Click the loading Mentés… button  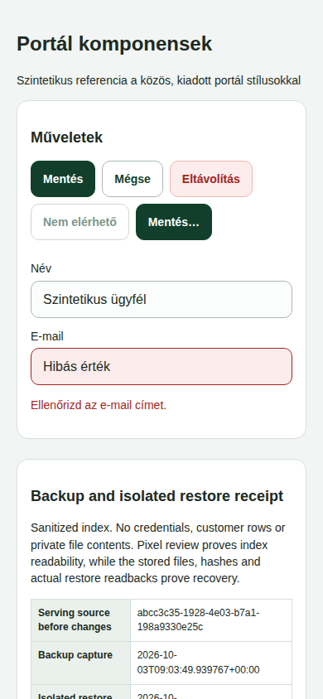tap(174, 222)
